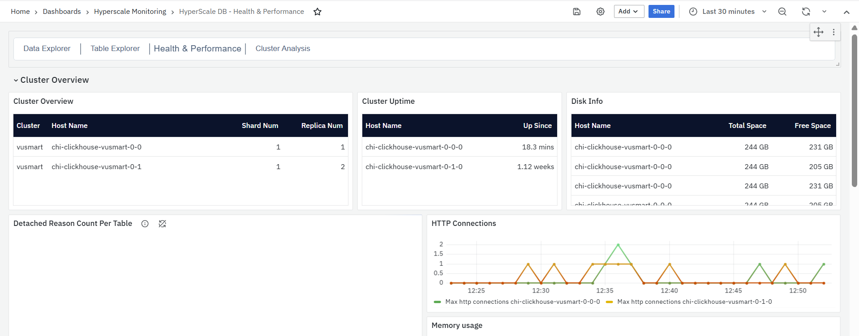The height and width of the screenshot is (336, 859).
Task: Open the Add dropdown
Action: [628, 12]
